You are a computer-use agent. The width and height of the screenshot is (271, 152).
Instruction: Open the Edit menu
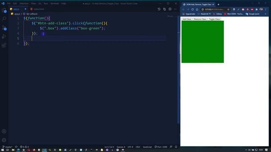pos(15,3)
